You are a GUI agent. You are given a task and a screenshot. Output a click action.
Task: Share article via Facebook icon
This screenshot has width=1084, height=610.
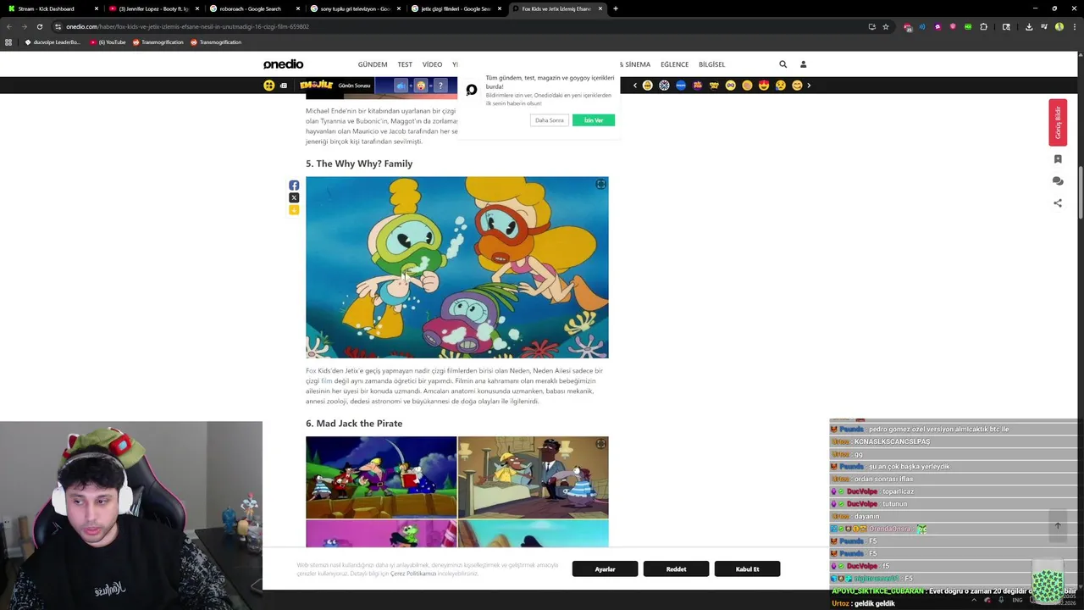tap(294, 186)
